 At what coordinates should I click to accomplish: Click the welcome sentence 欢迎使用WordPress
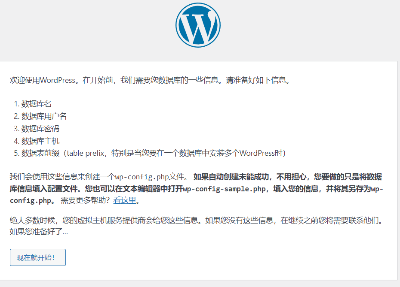pos(150,80)
